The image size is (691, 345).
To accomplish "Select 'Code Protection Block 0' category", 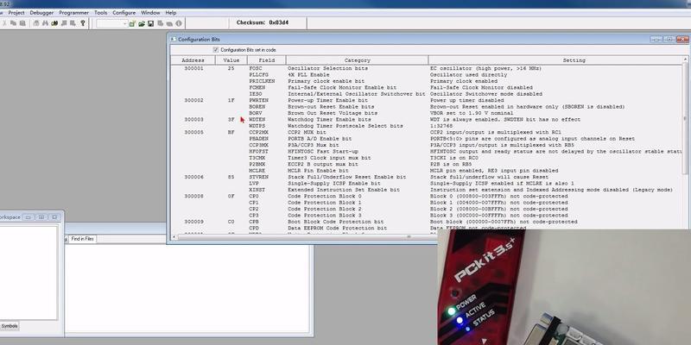I will [x=325, y=197].
